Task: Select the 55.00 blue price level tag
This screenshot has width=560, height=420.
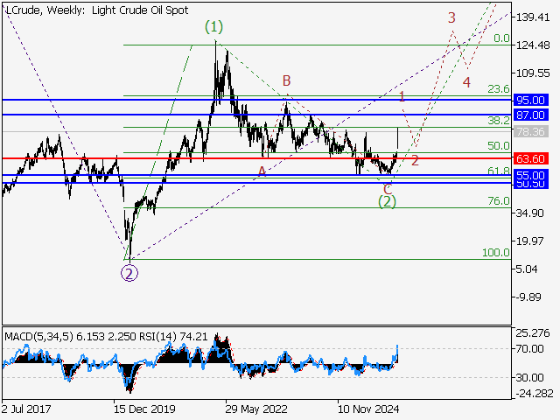Action: [x=531, y=175]
